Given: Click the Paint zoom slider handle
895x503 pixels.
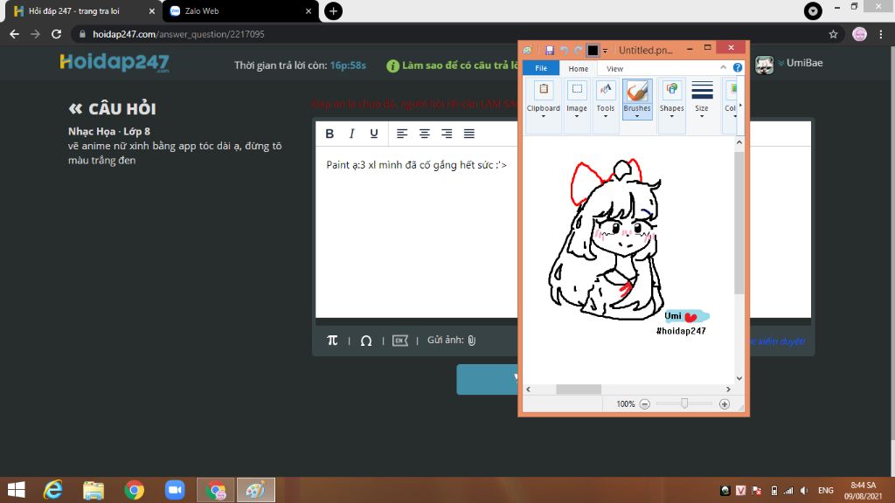Looking at the screenshot, I should pyautogui.click(x=683, y=403).
